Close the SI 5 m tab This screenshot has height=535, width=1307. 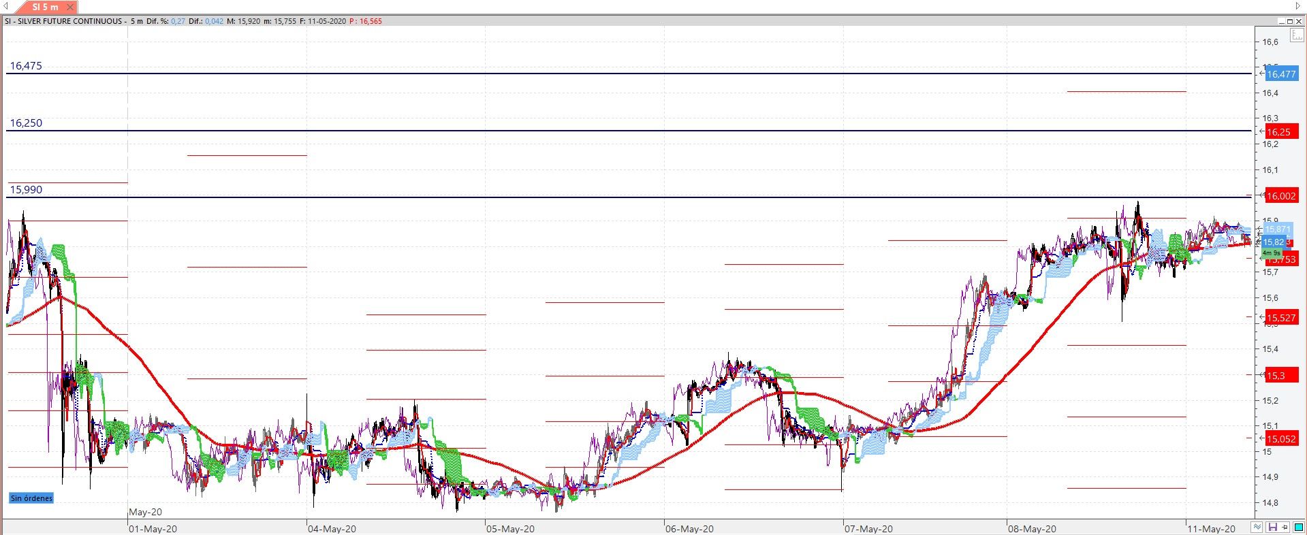[x=69, y=7]
